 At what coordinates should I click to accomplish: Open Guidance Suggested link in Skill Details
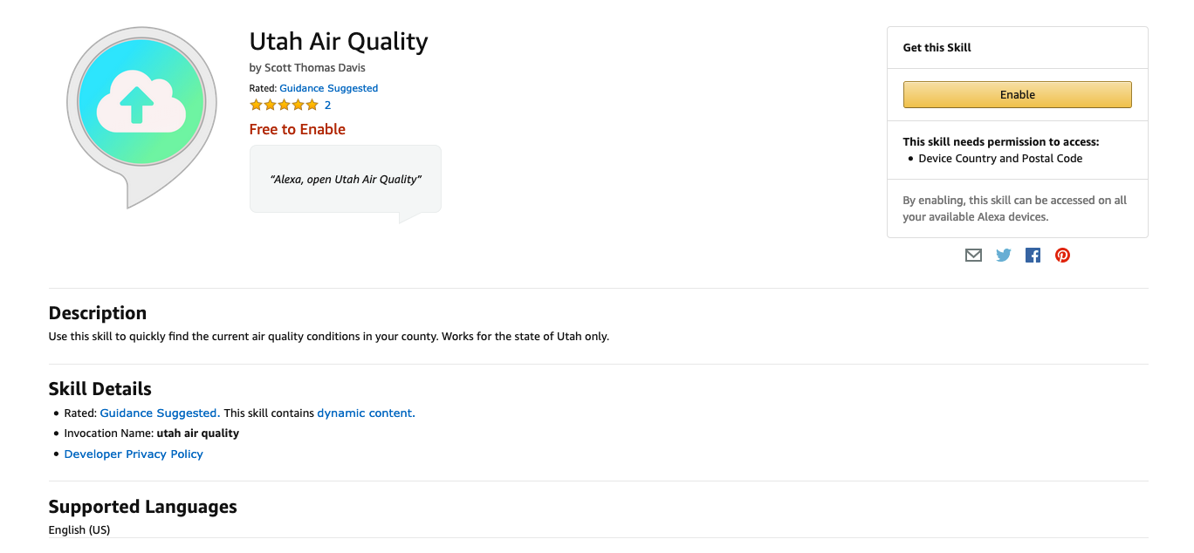[159, 413]
